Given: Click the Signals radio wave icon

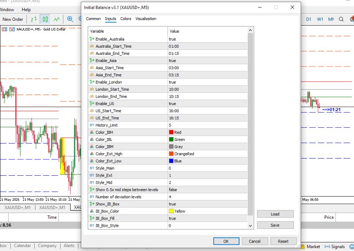Looking at the screenshot, I should [327, 246].
